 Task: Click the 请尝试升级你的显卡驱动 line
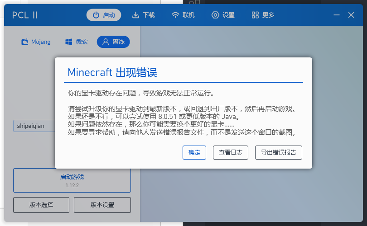(183, 109)
